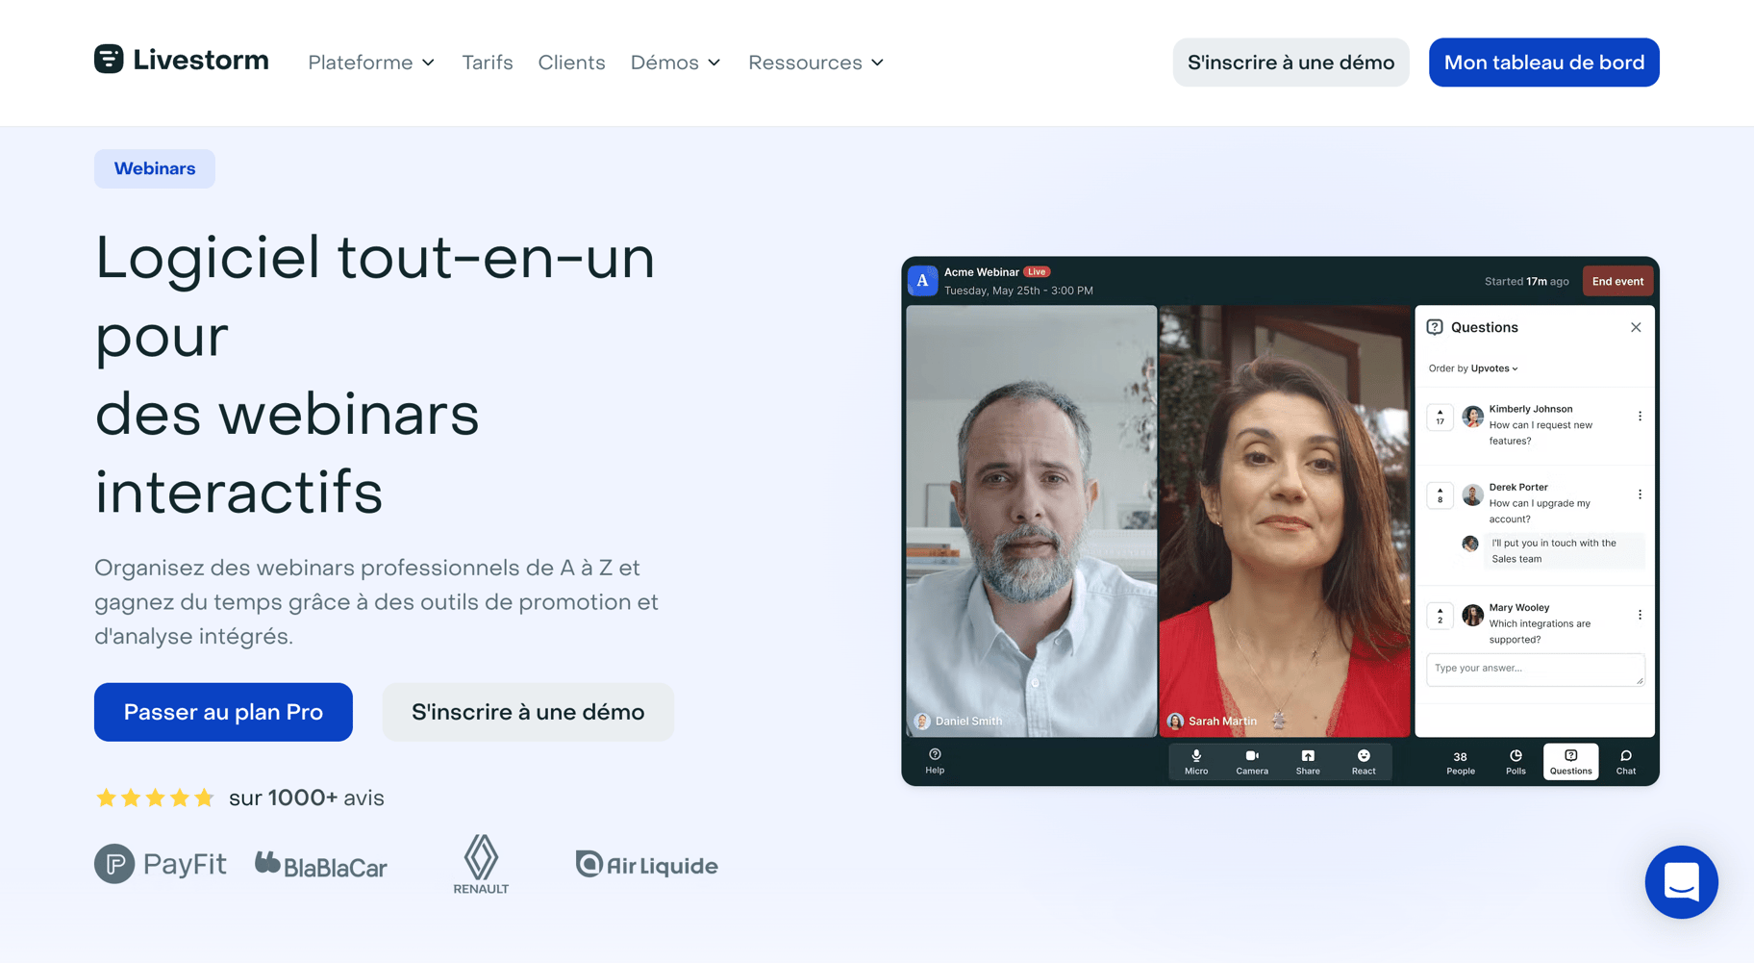Toggle the Camera off in the webinar controls
The height and width of the screenshot is (963, 1754).
(x=1251, y=761)
